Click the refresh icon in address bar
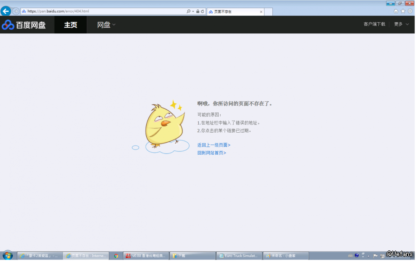Image resolution: width=417 pixels, height=261 pixels. pos(202,11)
